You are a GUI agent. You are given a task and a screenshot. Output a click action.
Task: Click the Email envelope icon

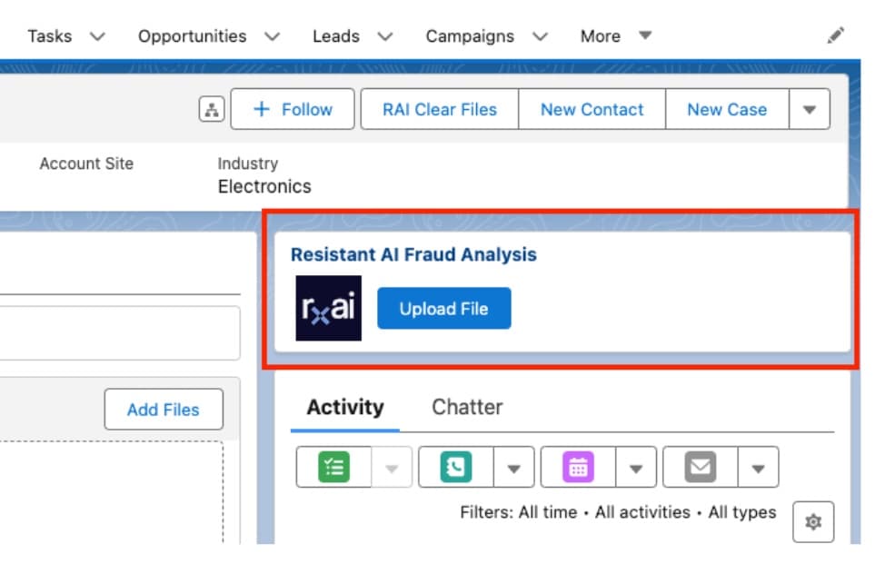700,468
